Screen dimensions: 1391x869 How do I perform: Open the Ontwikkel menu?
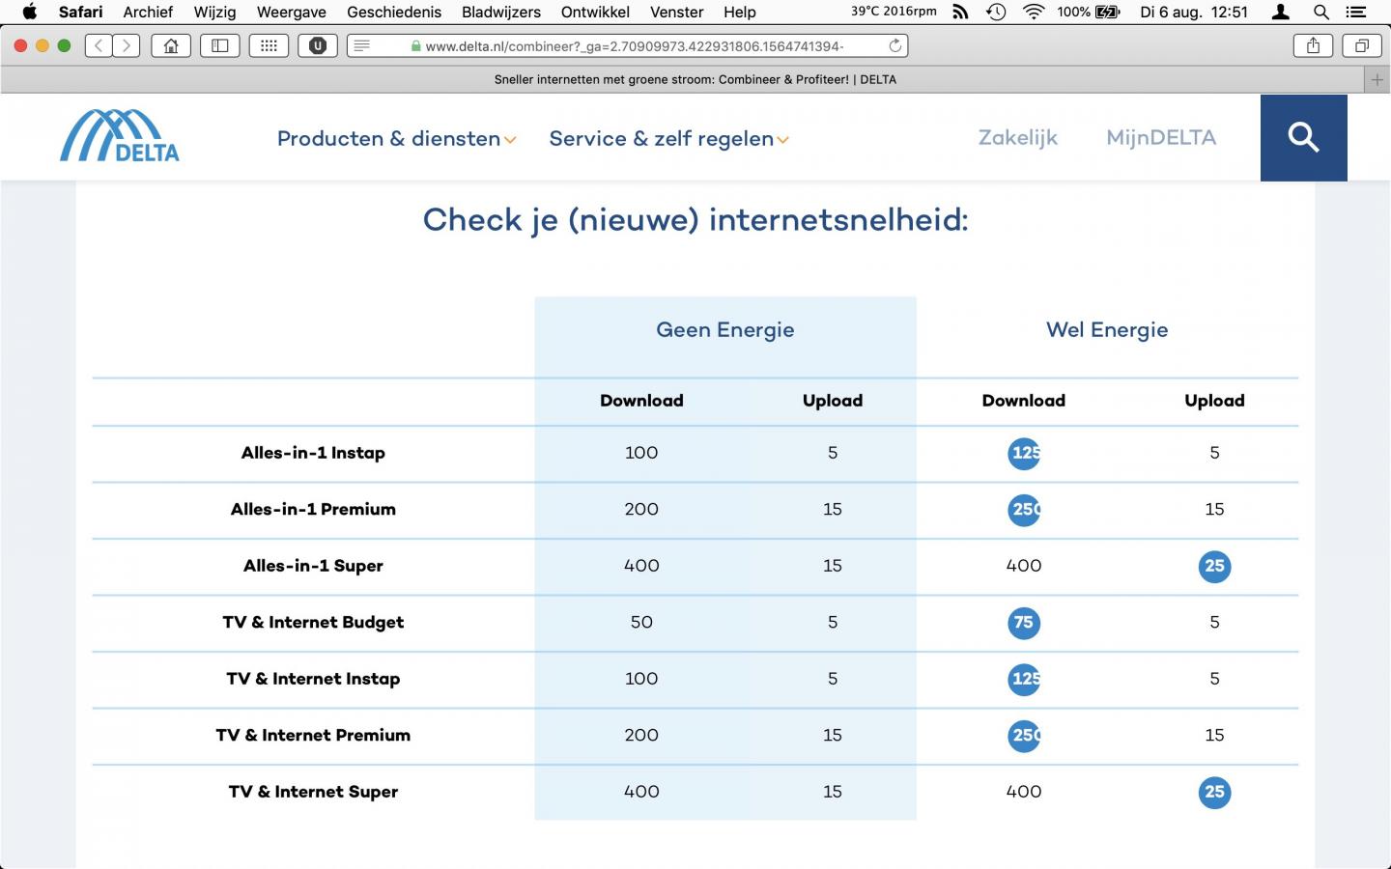[595, 12]
